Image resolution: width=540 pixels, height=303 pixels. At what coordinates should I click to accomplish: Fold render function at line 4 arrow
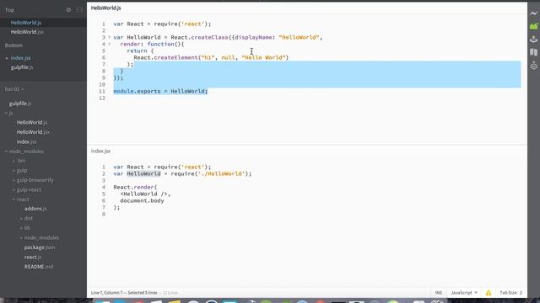[110, 44]
